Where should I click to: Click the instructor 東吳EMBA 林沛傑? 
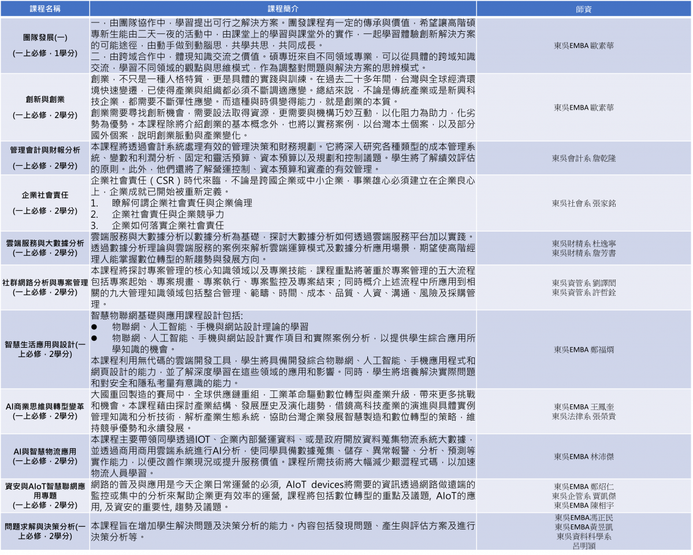click(x=584, y=456)
